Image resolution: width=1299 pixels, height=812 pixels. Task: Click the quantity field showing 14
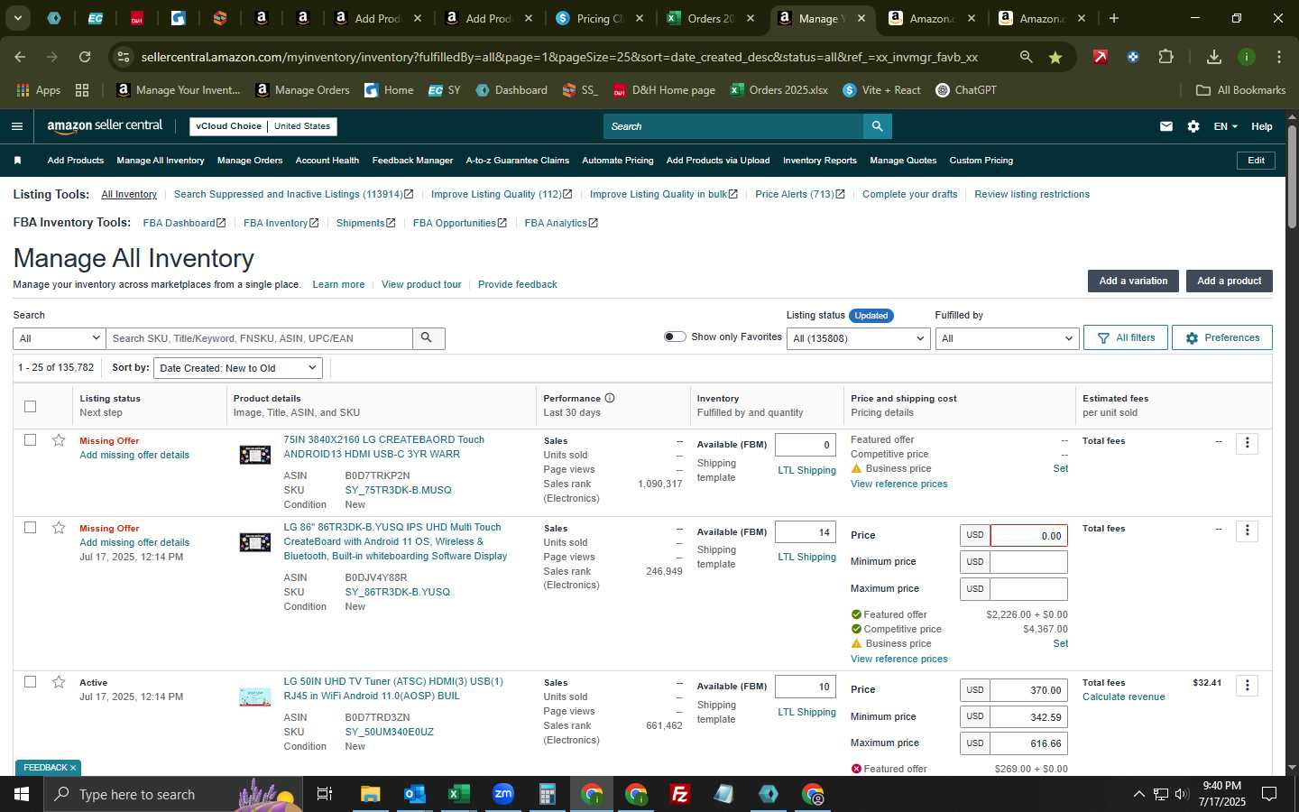click(x=806, y=532)
